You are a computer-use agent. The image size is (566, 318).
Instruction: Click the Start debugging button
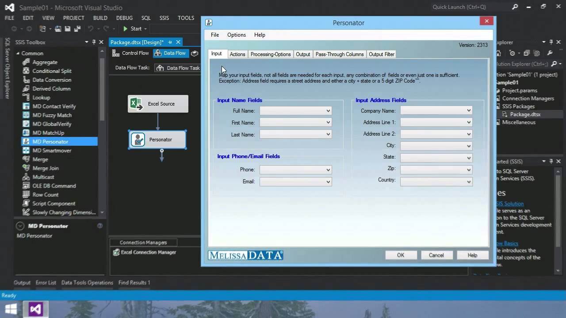[x=132, y=29]
